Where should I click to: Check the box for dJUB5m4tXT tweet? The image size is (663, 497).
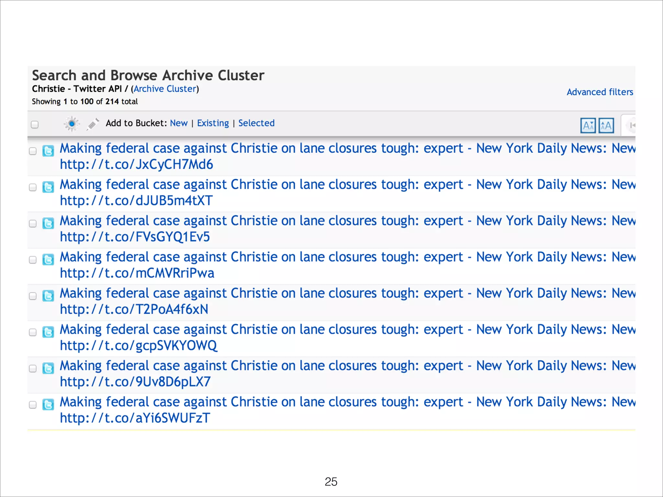[33, 187]
